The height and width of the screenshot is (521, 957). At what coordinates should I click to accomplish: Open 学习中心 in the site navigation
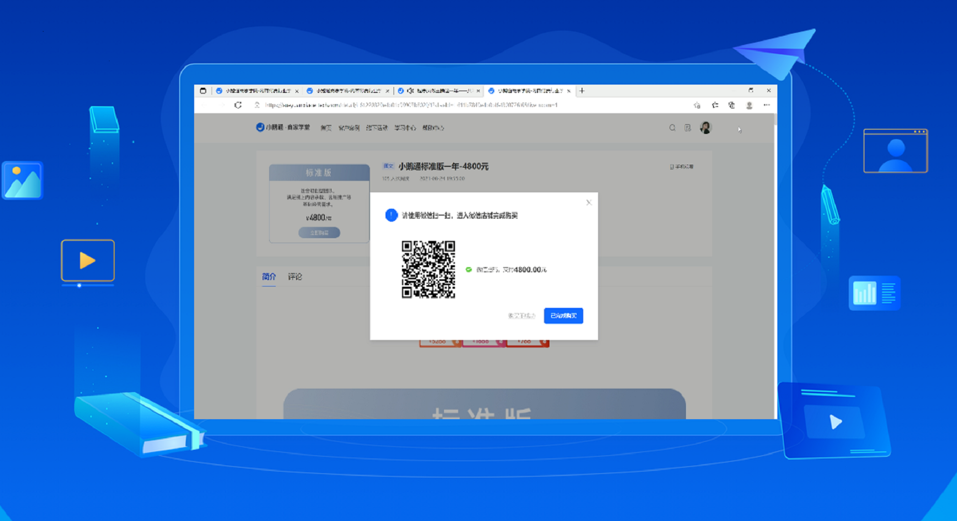405,128
